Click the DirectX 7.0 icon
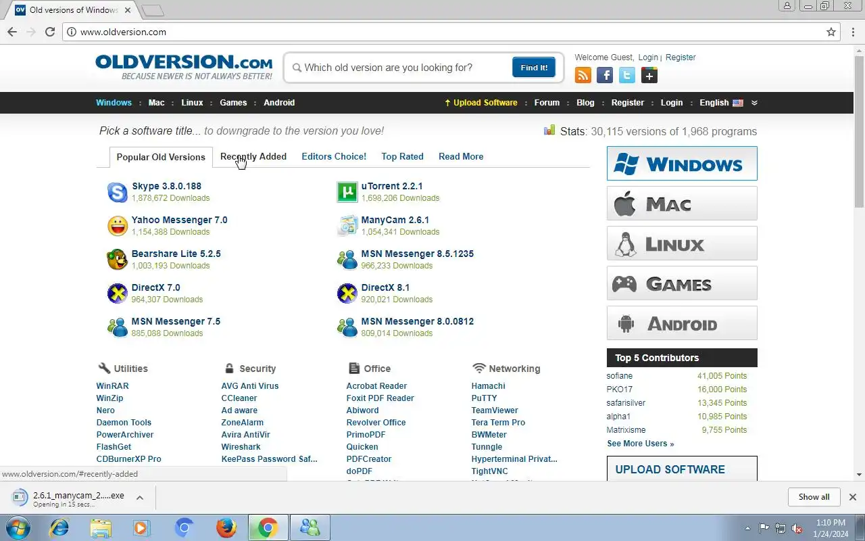 [x=118, y=293]
